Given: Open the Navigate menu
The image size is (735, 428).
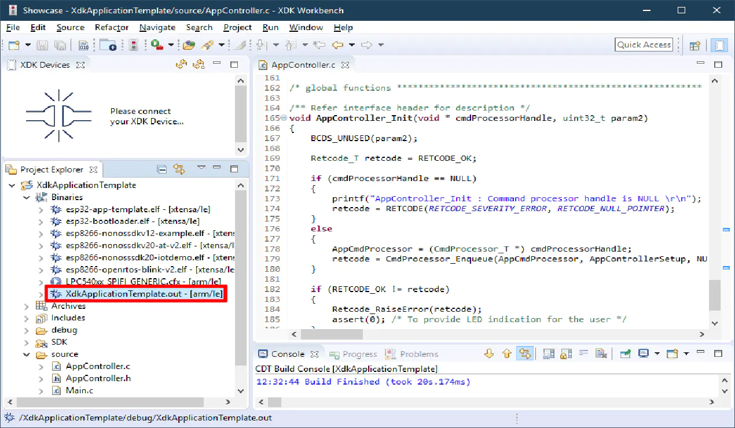Looking at the screenshot, I should click(x=157, y=27).
